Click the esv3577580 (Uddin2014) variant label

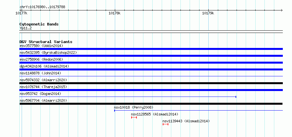tap(41, 46)
